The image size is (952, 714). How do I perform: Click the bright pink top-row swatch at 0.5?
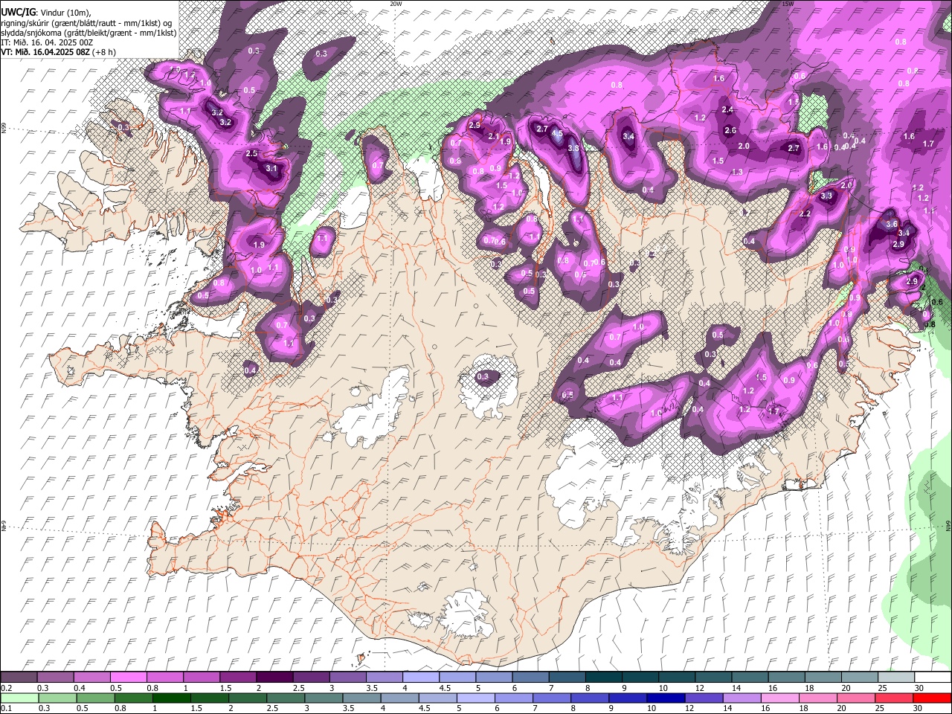[x=128, y=678]
